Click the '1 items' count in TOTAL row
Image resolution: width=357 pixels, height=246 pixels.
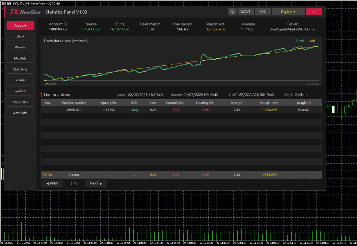tap(74, 175)
